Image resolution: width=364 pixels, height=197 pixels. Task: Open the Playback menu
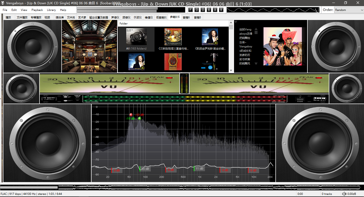coord(37,10)
